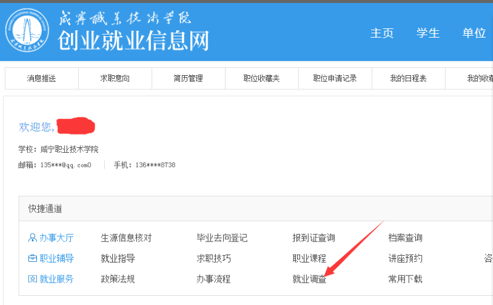Viewport: 493px width, 305px height.
Task: Open the 档案查询 link
Action: tap(405, 238)
